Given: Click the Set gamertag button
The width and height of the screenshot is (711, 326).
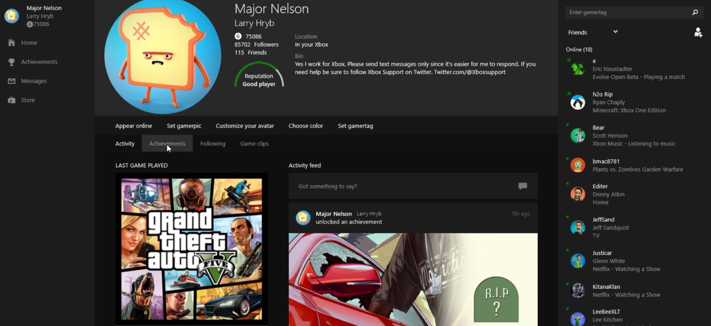Looking at the screenshot, I should click(355, 126).
